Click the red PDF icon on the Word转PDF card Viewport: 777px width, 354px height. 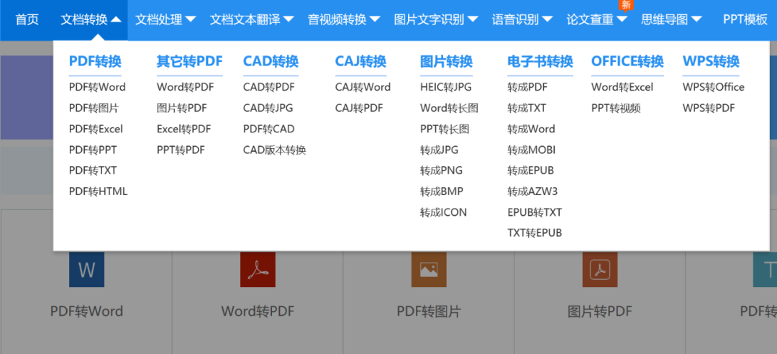point(258,269)
